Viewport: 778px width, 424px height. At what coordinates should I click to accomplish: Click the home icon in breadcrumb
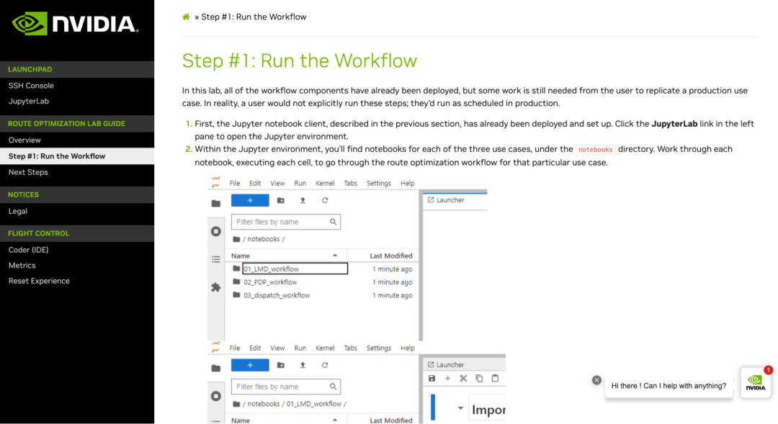[186, 17]
